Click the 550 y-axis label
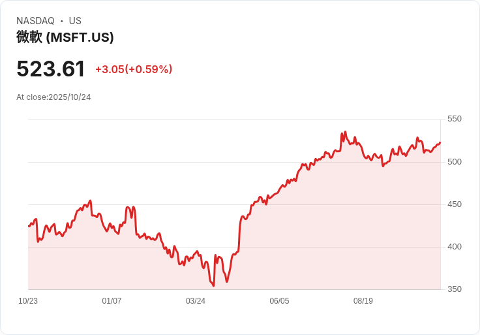This screenshot has height=335, width=480. click(x=454, y=119)
